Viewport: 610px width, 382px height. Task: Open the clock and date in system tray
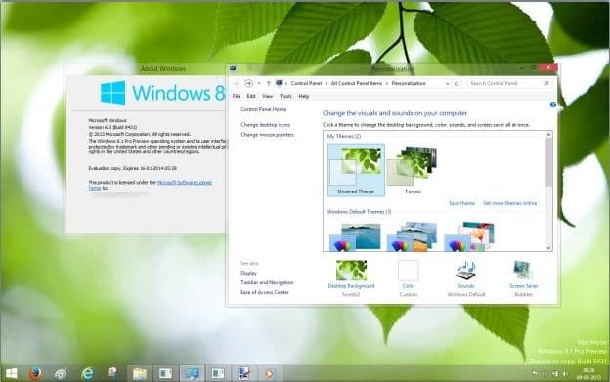[x=589, y=374]
